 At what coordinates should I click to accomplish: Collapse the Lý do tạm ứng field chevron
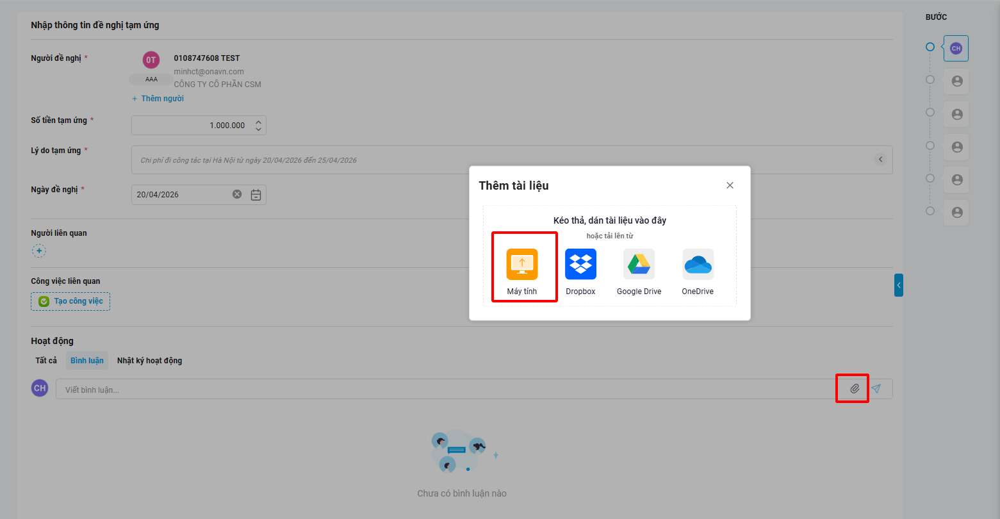tap(880, 160)
